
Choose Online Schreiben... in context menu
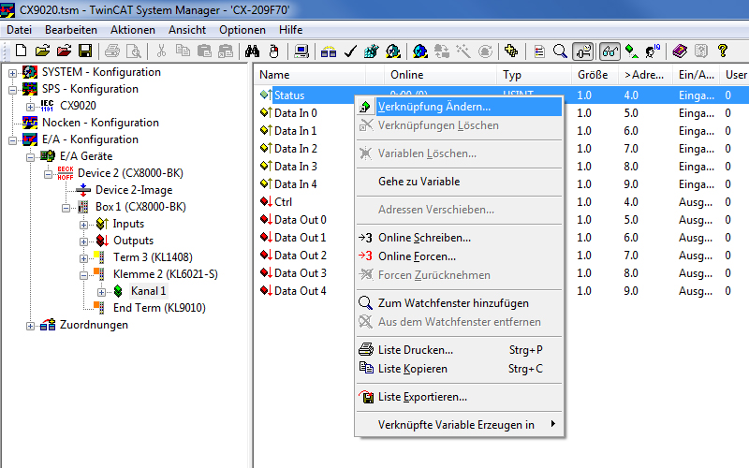(x=459, y=238)
